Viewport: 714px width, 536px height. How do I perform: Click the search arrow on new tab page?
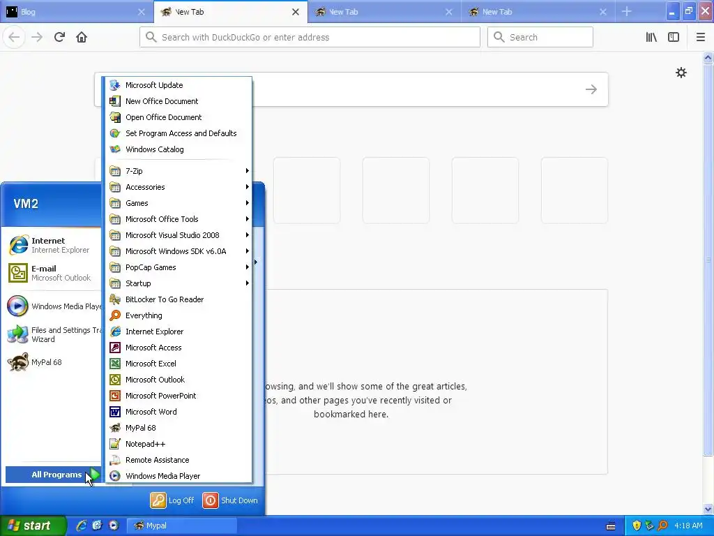pyautogui.click(x=591, y=89)
